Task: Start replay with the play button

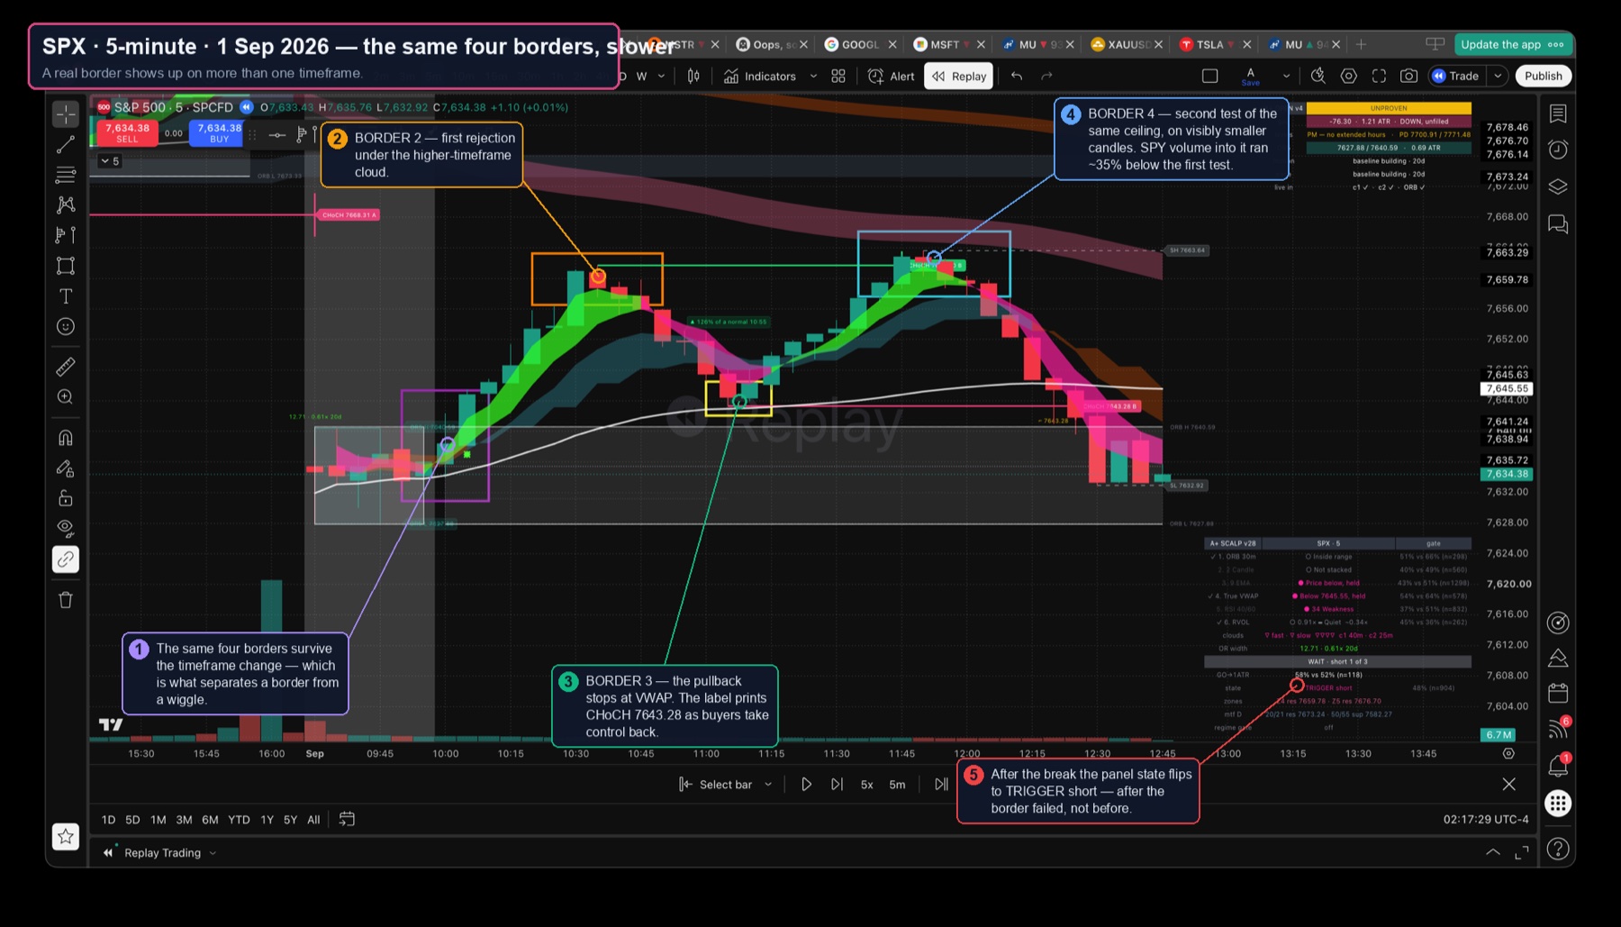Action: 806,785
